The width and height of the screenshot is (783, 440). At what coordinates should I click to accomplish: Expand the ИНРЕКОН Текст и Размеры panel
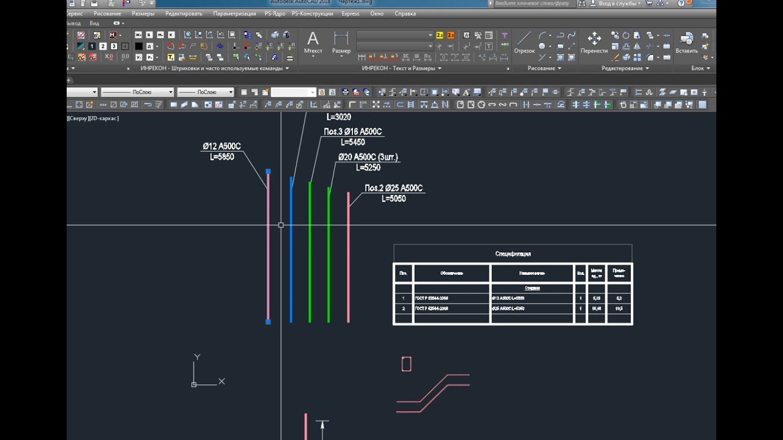pyautogui.click(x=402, y=68)
